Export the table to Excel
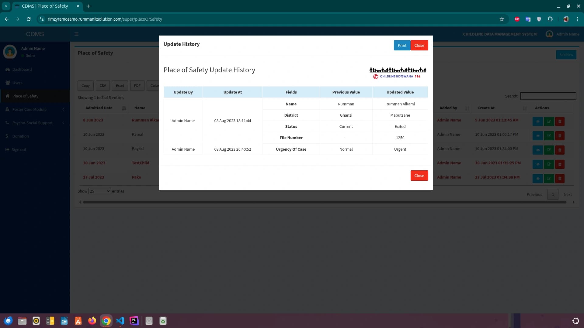The width and height of the screenshot is (584, 328). [120, 86]
